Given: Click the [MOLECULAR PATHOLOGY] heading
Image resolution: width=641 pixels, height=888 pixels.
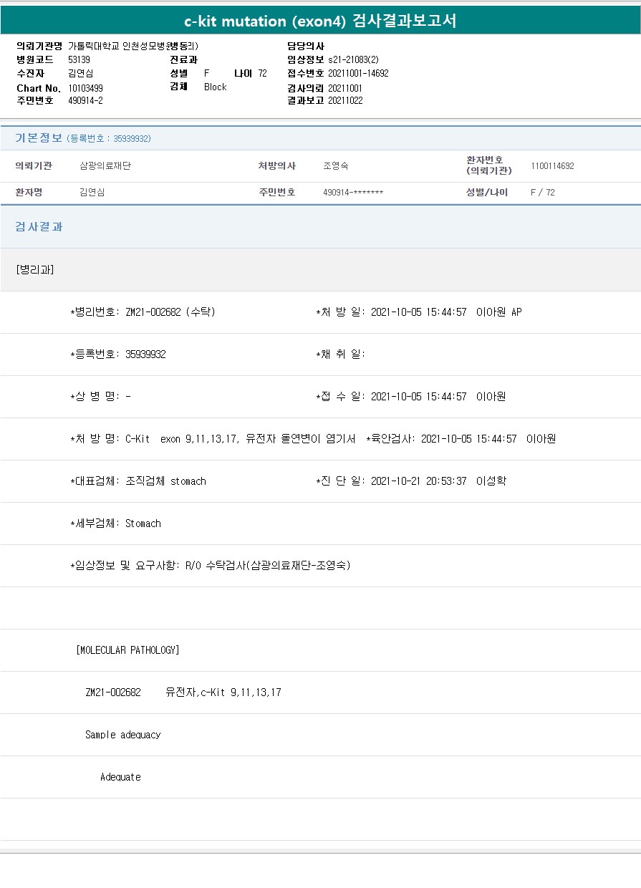Looking at the screenshot, I should (127, 650).
